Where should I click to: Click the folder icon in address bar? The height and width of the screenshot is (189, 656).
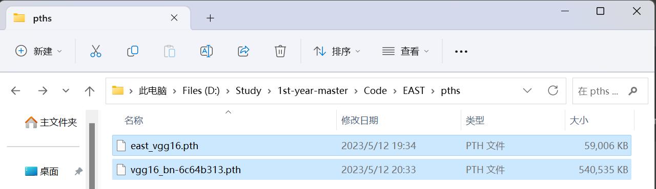pos(118,90)
